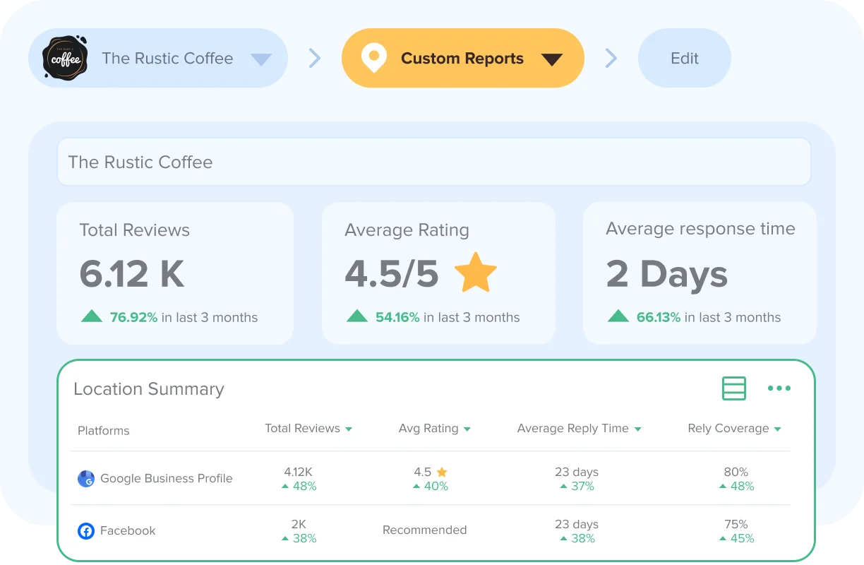The width and height of the screenshot is (864, 565).
Task: Click the breadcrumb chevron after The Rustic Coffee
Action: tap(315, 58)
